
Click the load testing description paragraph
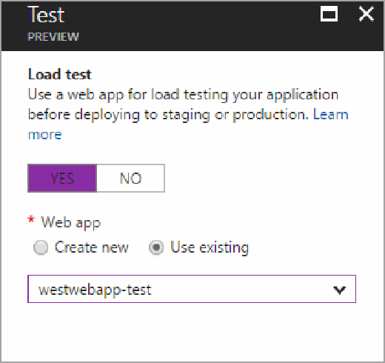click(x=188, y=114)
